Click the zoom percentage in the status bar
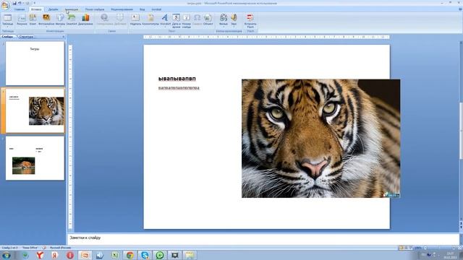The image size is (463, 260). (417, 248)
